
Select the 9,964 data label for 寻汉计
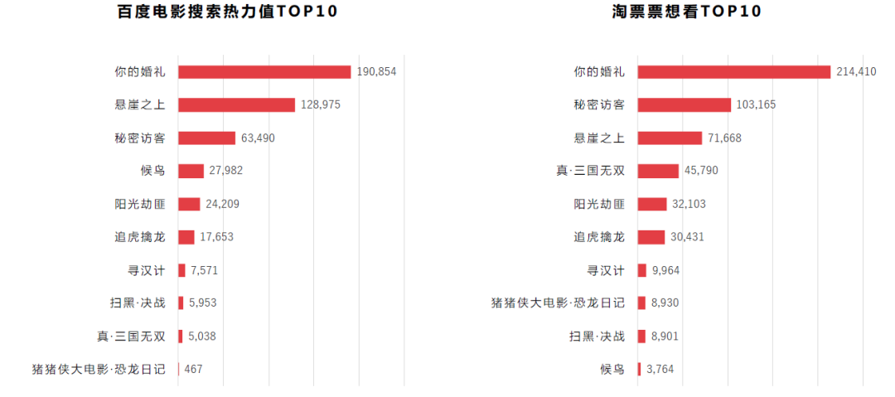pos(665,270)
